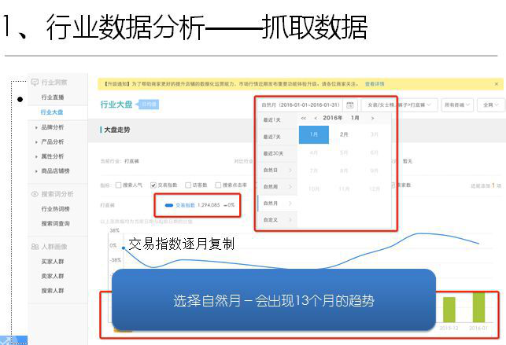This screenshot has height=345, width=506.
Task: Open the 所有终端 dropdown
Action: pos(457,105)
